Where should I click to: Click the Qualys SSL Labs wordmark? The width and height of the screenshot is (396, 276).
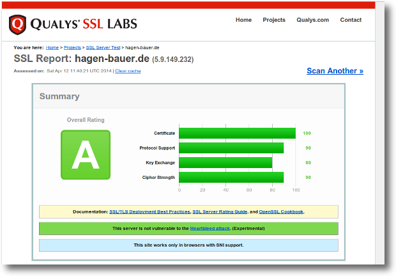tap(84, 24)
